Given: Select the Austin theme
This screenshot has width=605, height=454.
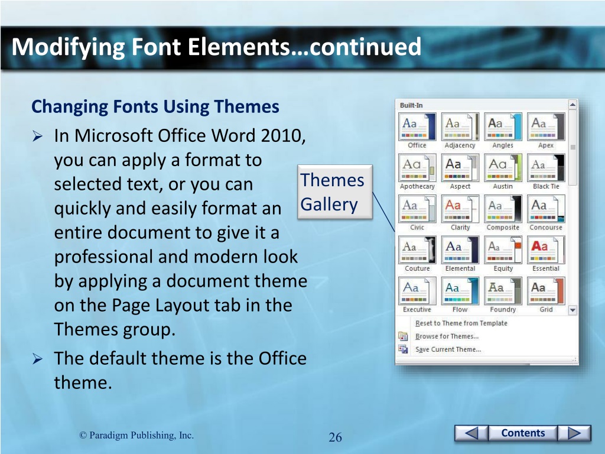Looking at the screenshot, I should click(x=503, y=167).
